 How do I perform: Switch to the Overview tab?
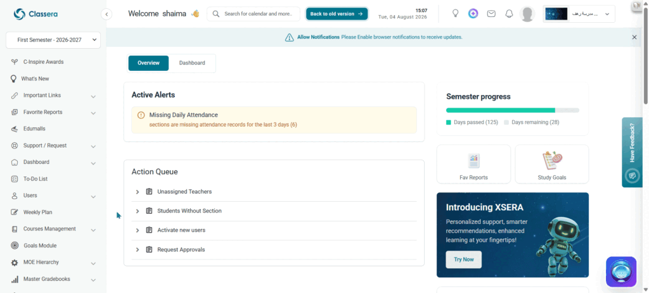(148, 63)
